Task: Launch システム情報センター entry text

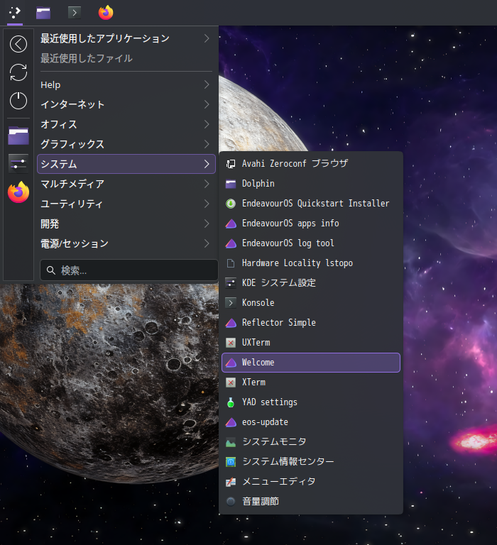Action: [288, 461]
